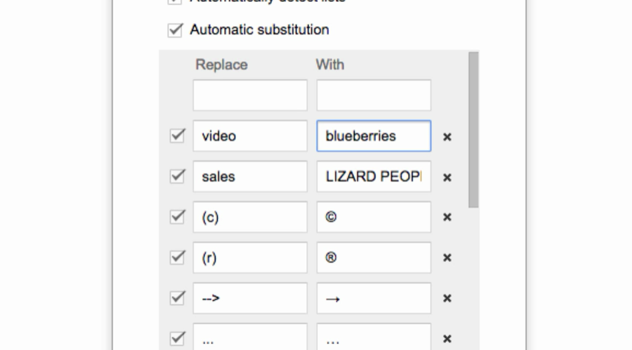
Task: Click the empty Replace input field
Action: (250, 95)
